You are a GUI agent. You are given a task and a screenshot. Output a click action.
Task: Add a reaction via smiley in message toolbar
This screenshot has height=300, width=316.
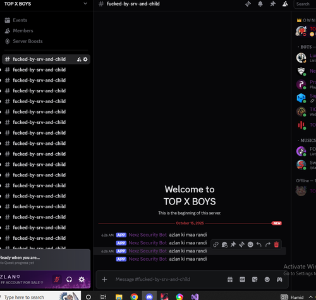(x=250, y=244)
